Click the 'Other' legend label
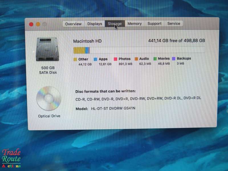Image resolution: width=228 pixels, height=171 pixels. click(83, 59)
